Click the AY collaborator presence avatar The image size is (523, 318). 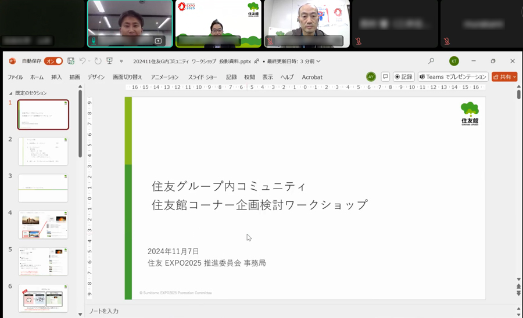point(371,77)
